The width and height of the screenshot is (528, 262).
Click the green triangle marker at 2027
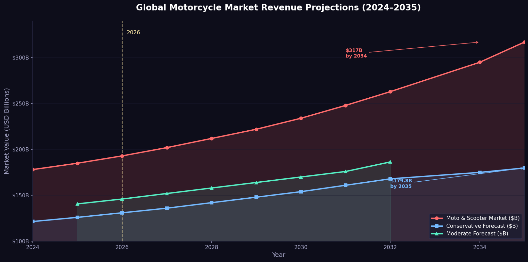167,193
